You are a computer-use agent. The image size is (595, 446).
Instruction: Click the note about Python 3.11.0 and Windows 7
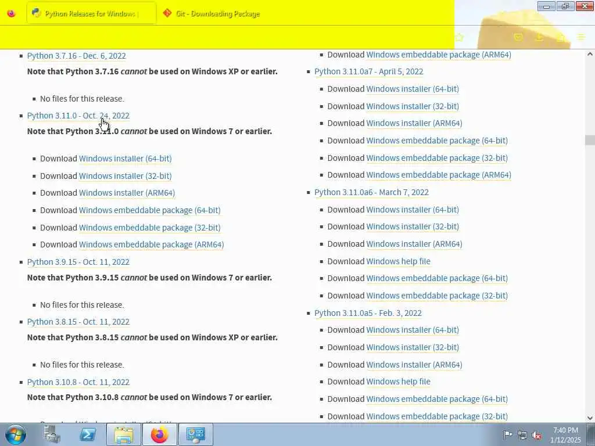[149, 132]
